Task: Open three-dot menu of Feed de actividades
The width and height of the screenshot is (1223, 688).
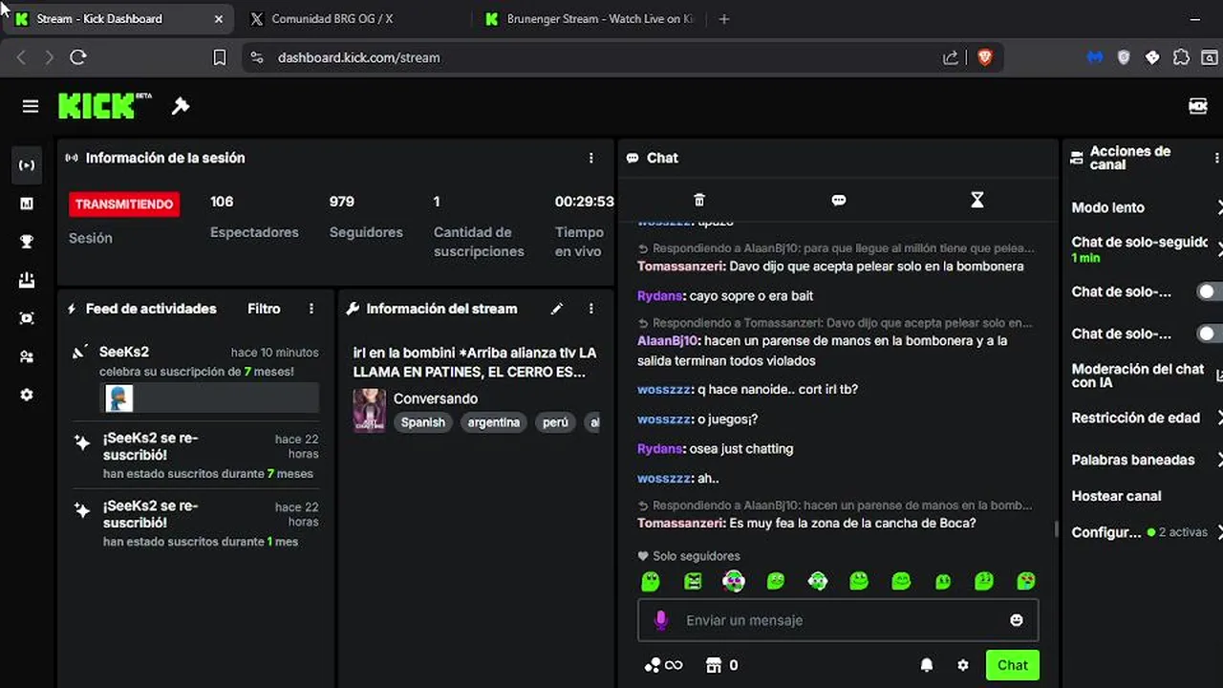Action: [x=311, y=309]
